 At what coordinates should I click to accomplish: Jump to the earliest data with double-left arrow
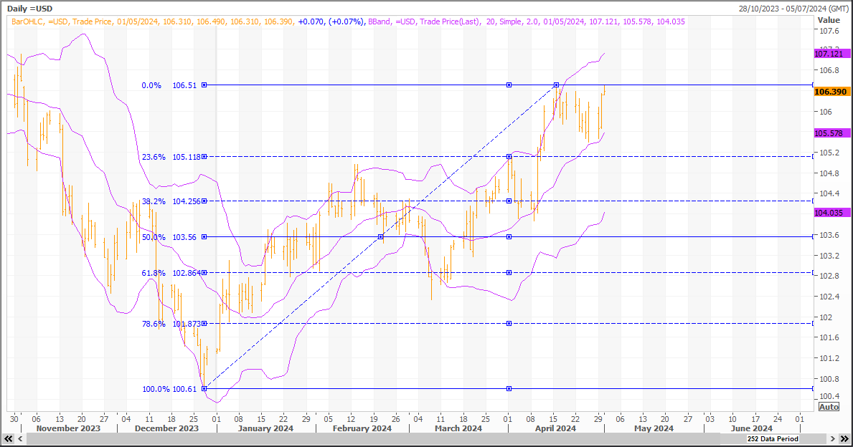tap(8, 438)
